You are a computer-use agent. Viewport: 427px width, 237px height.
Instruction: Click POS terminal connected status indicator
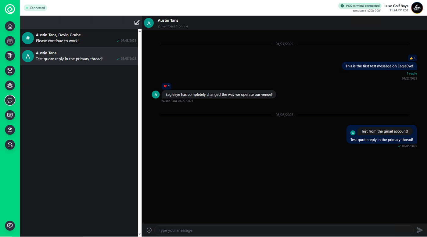(360, 5)
